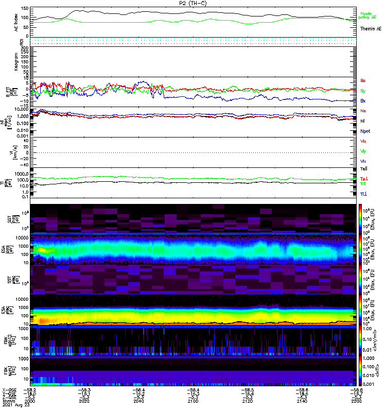386x412 pixels.
Task: Click the blue Ti-perpendicular legend label
Action: click(x=363, y=194)
